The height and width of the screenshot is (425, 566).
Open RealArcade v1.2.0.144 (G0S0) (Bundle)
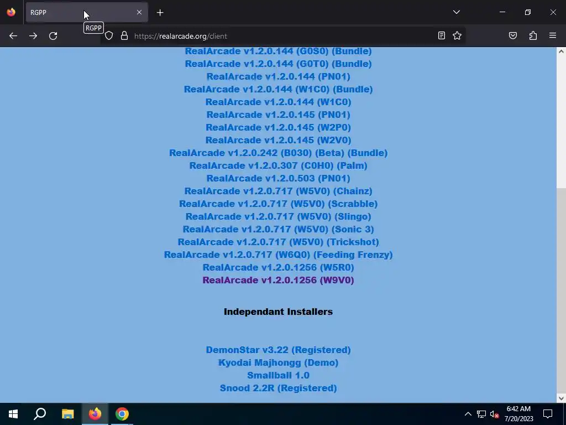[279, 51]
